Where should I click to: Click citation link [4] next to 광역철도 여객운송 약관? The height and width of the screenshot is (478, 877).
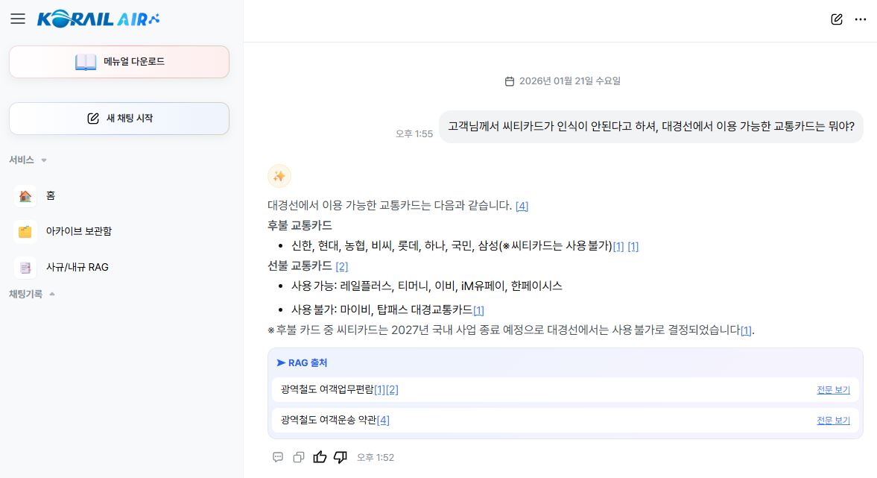[x=383, y=420]
